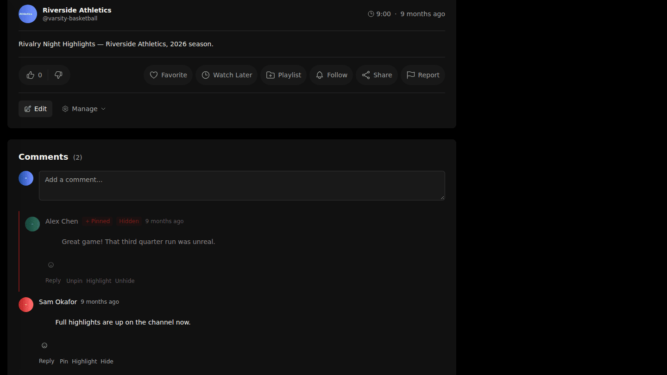Reply to Sam Okafor's comment
The width and height of the screenshot is (667, 375).
pos(46,361)
